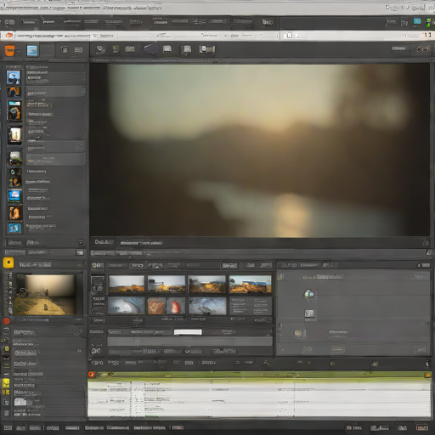Image resolution: width=435 pixels, height=435 pixels.
Task: Open the sidebar item with white bottle icon
Action: click(15, 135)
